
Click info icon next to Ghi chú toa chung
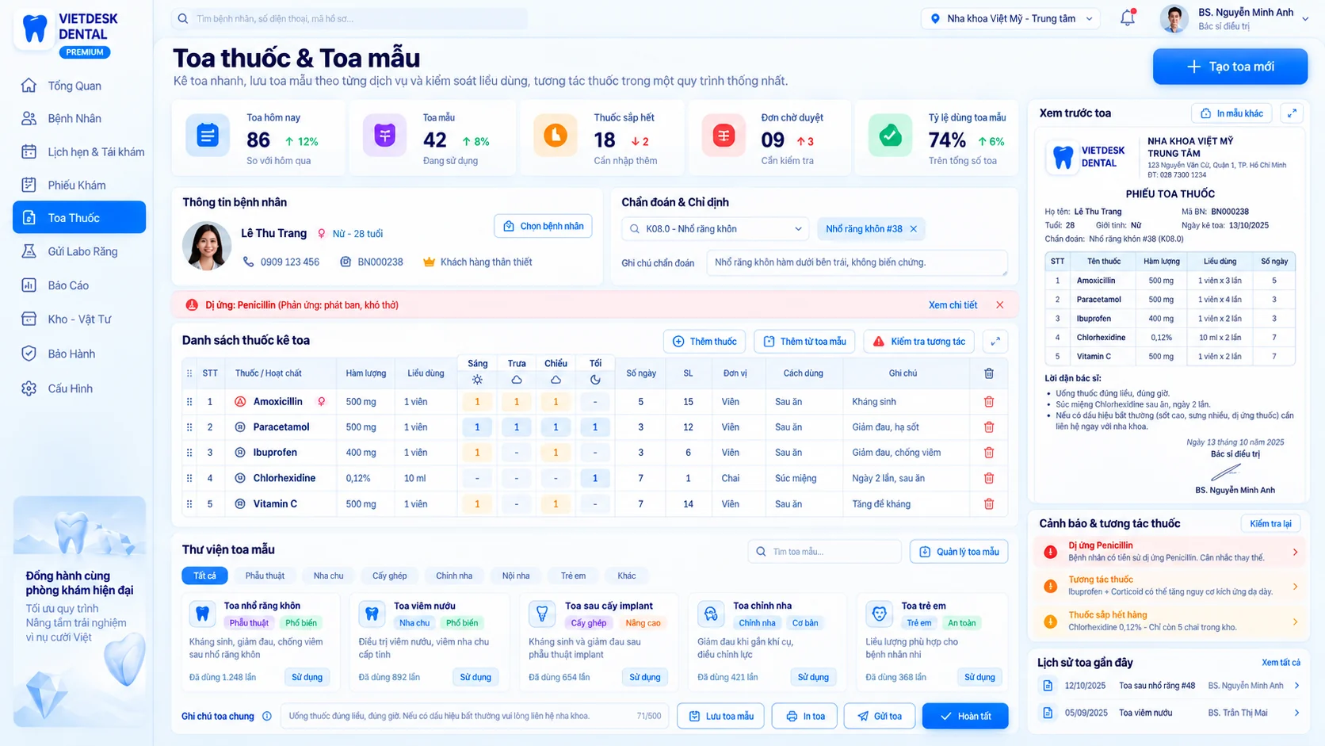click(267, 716)
